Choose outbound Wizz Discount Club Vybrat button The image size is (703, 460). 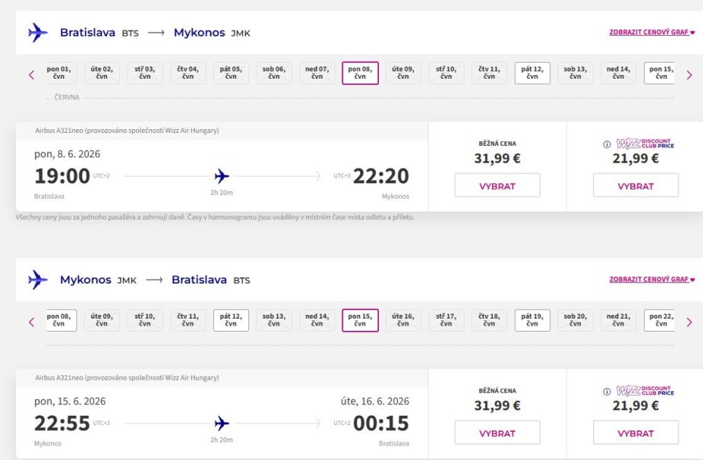click(635, 186)
